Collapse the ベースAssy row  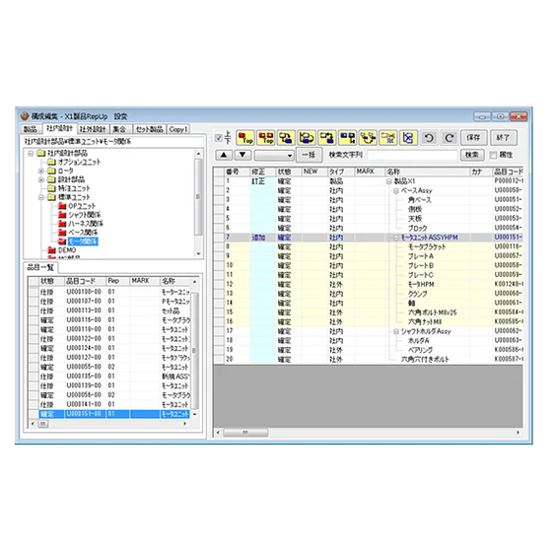[396, 191]
